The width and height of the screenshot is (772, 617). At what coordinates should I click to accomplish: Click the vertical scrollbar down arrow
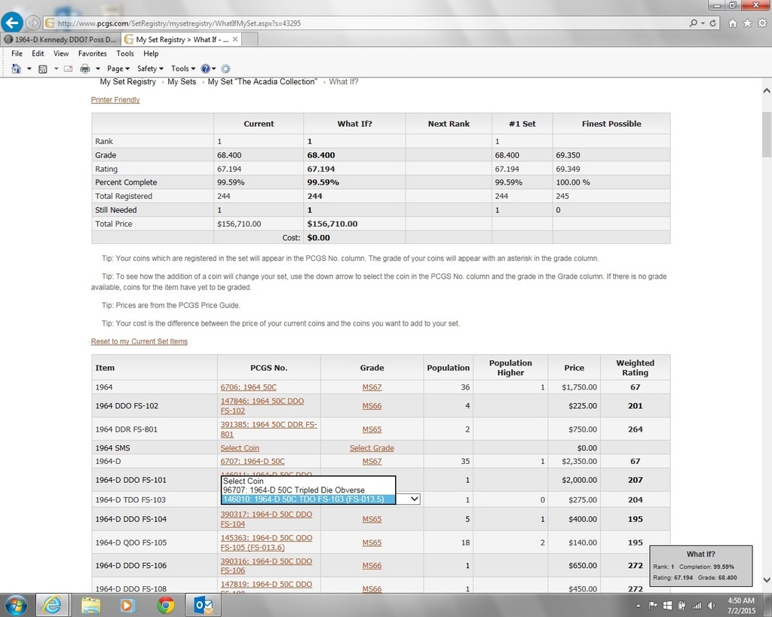766,579
